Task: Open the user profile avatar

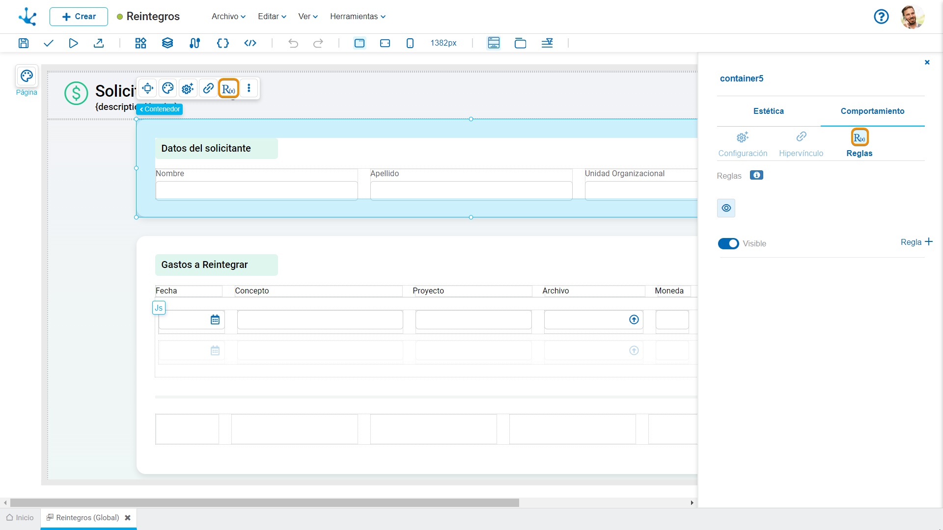Action: pyautogui.click(x=912, y=17)
